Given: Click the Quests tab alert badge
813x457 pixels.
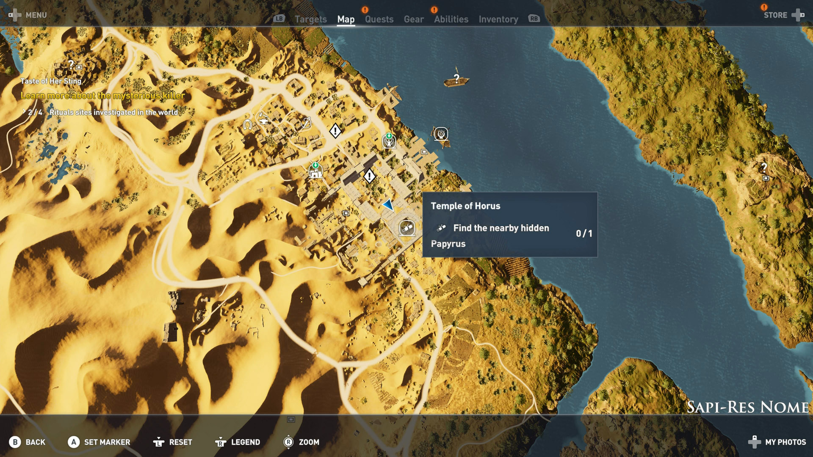Looking at the screenshot, I should point(365,10).
